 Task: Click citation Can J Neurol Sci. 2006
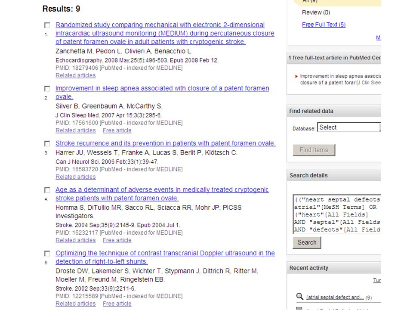(107, 161)
